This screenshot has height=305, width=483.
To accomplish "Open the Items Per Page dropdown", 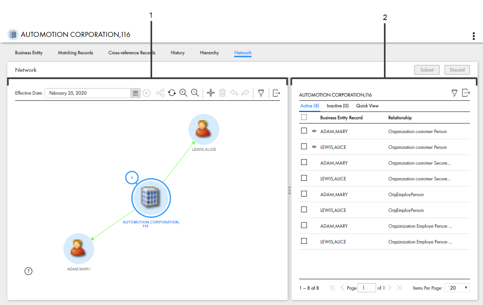I will [x=457, y=287].
